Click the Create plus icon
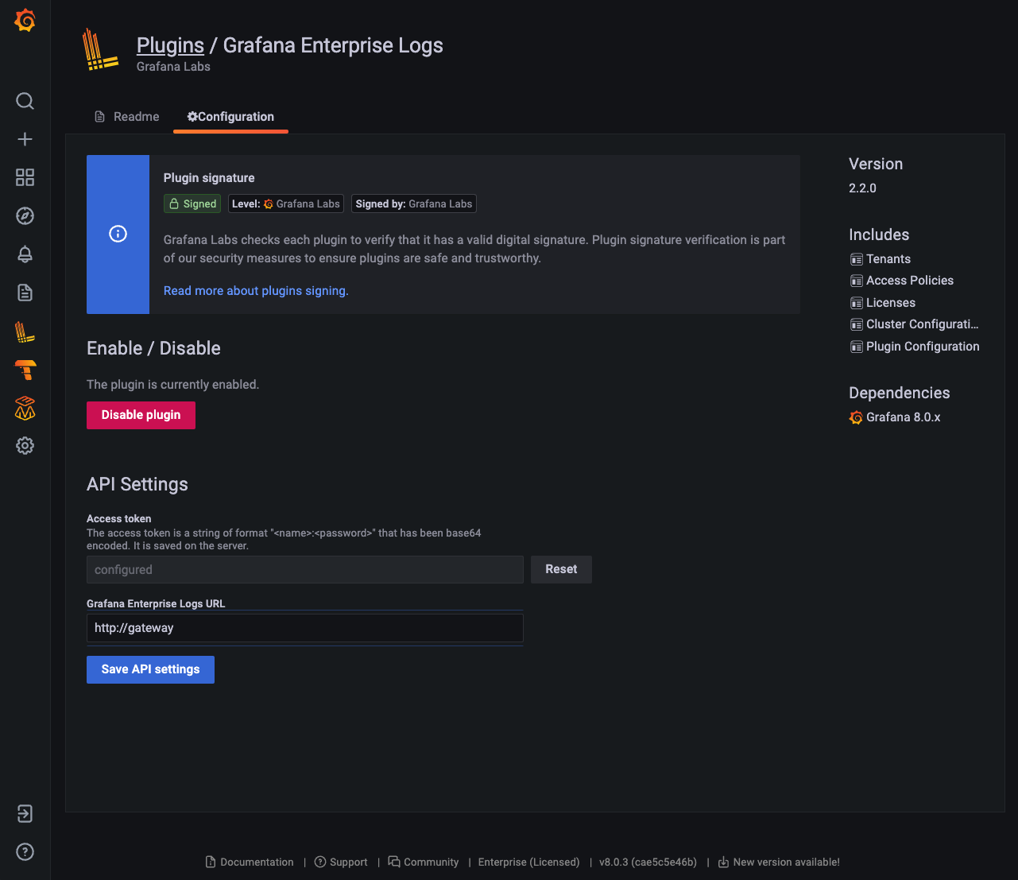 coord(25,139)
